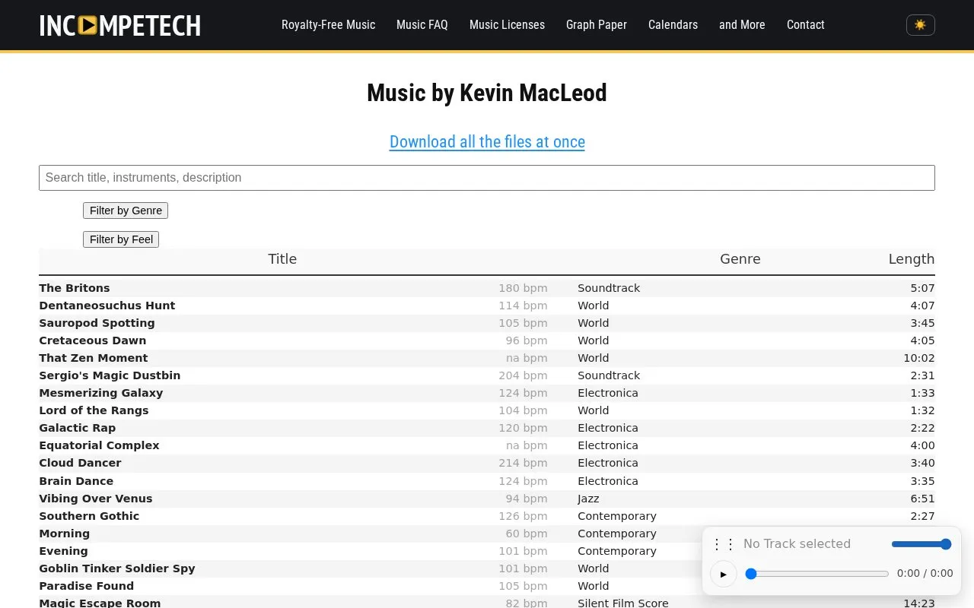The width and height of the screenshot is (974, 608).
Task: Sort by the Genre column header
Action: click(740, 259)
